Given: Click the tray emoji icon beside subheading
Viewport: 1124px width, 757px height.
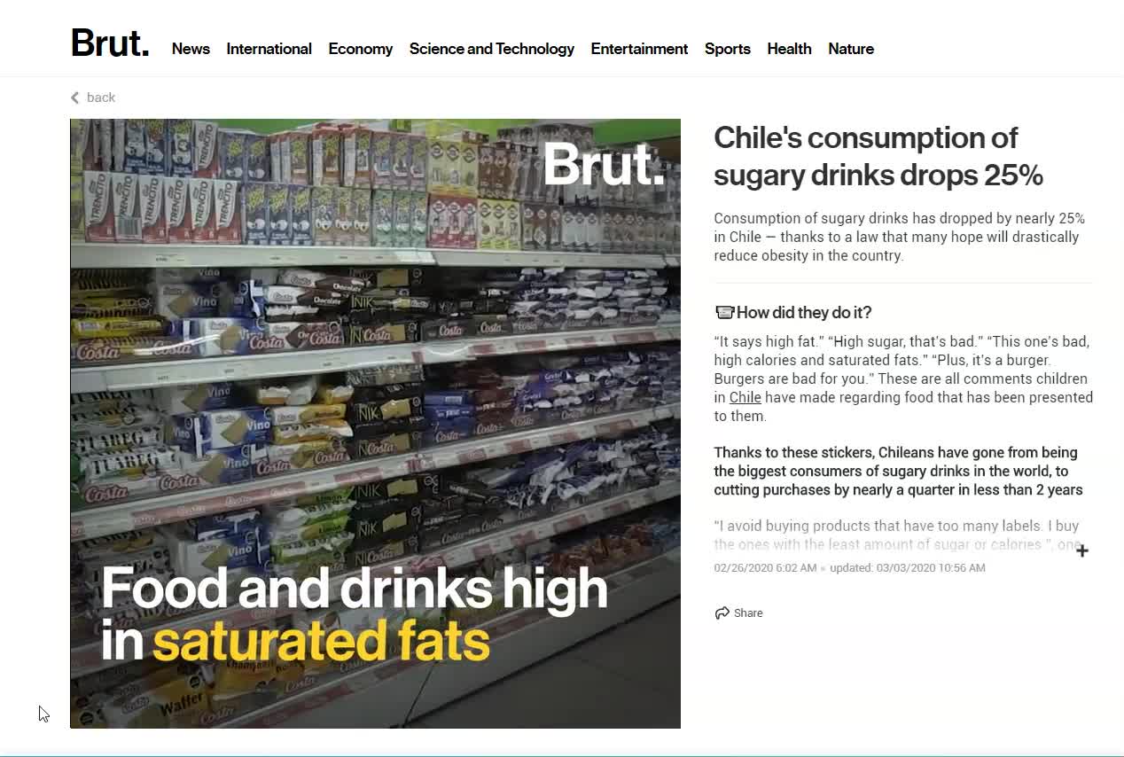Looking at the screenshot, I should (x=724, y=312).
